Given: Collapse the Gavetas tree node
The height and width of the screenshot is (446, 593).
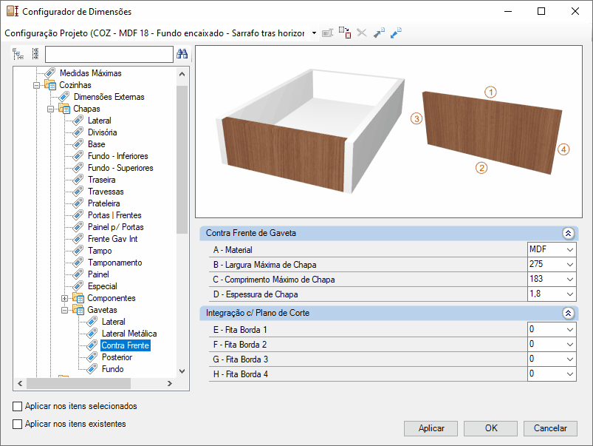Looking at the screenshot, I should click(64, 310).
